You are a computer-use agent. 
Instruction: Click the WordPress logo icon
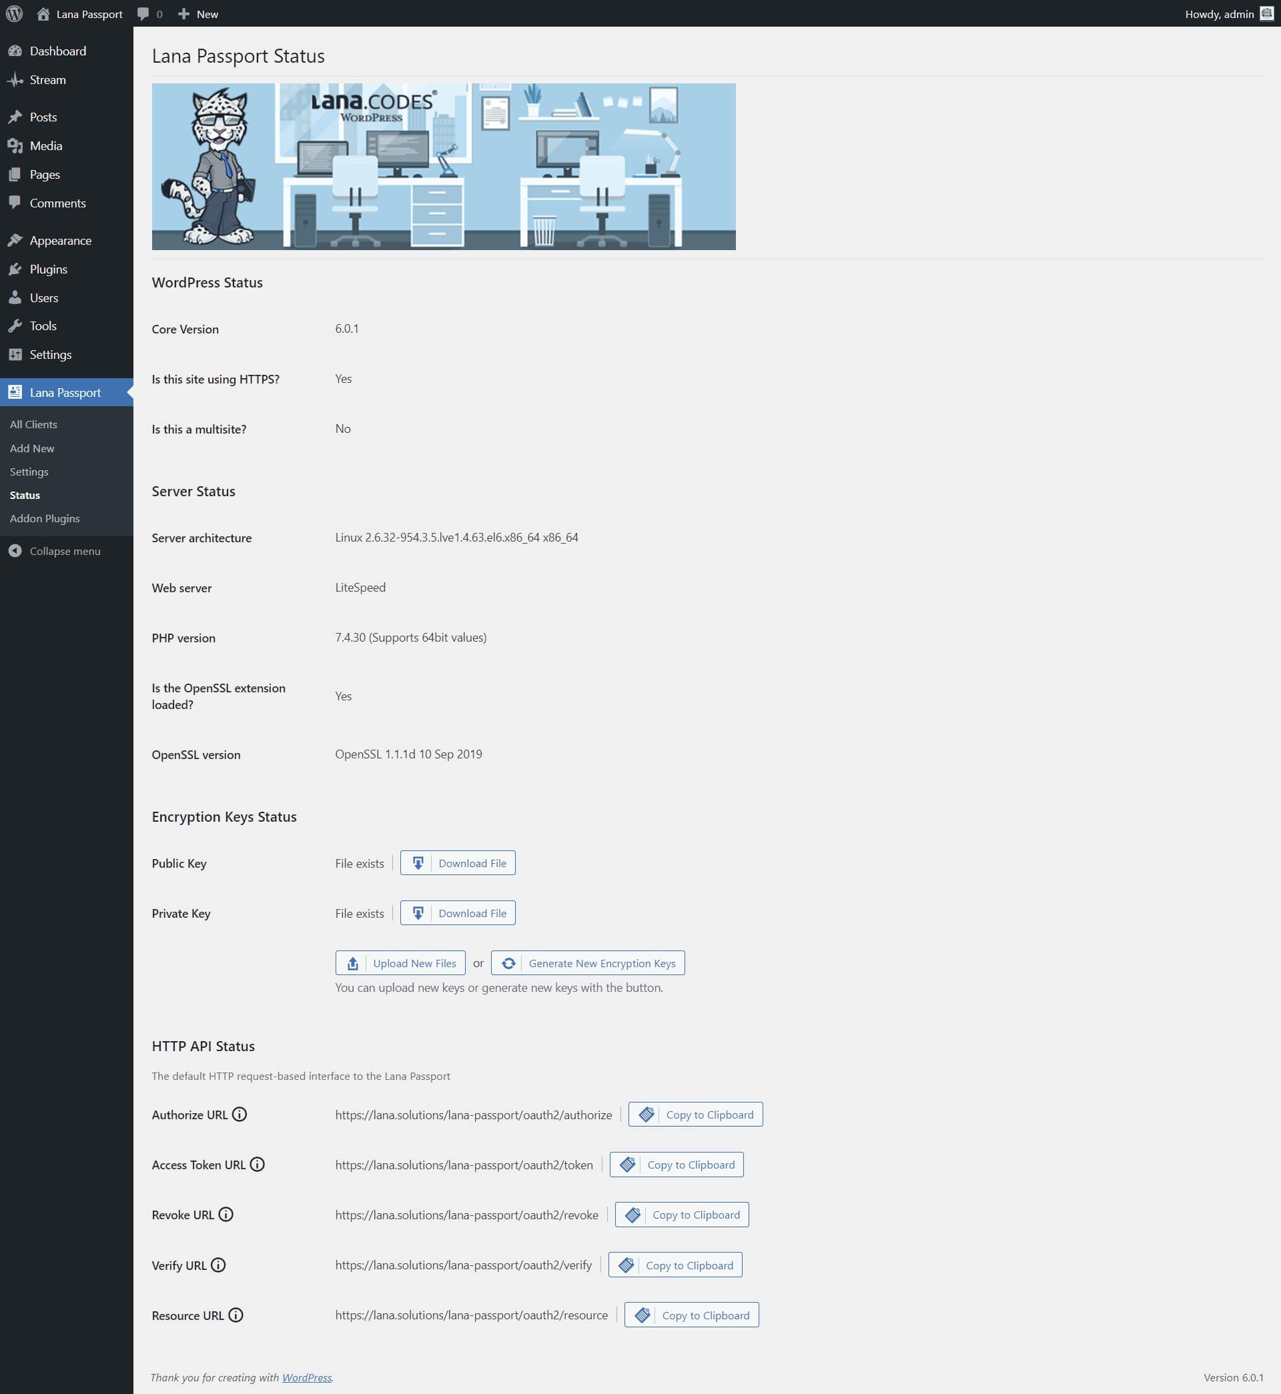tap(14, 14)
